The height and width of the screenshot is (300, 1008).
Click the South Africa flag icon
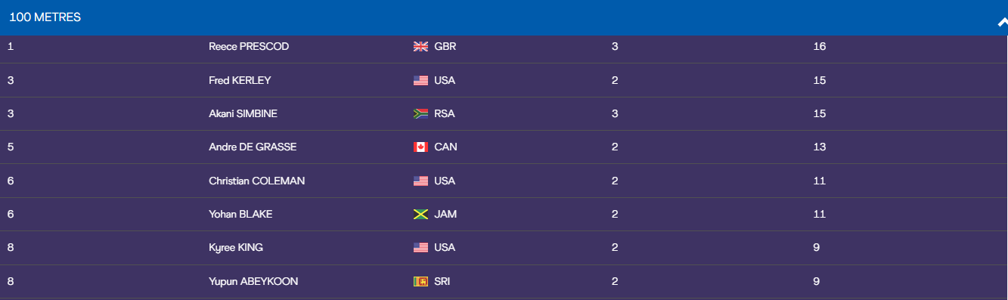click(x=421, y=114)
